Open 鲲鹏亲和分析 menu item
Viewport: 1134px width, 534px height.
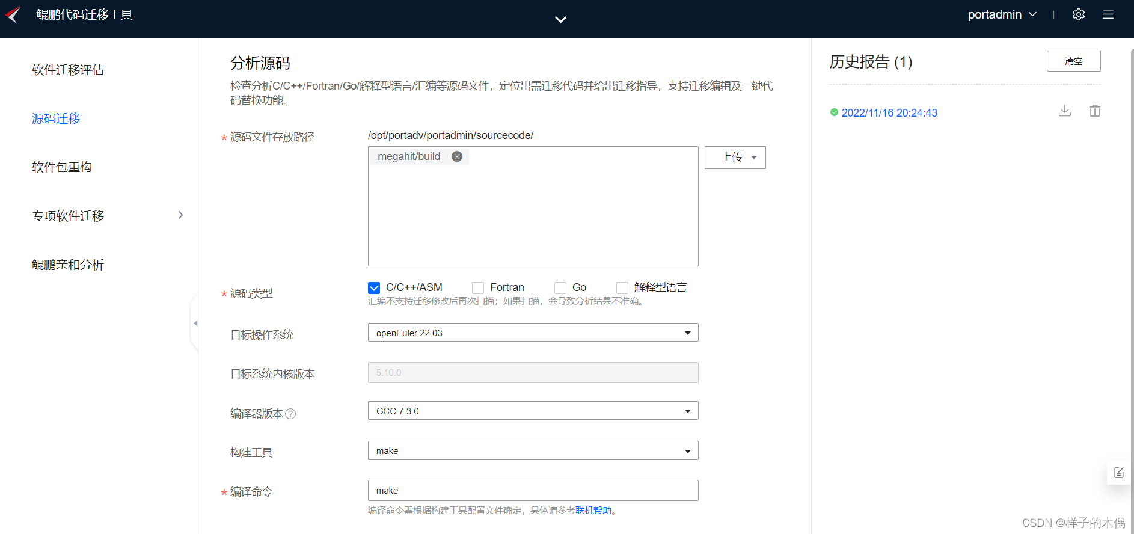tap(68, 265)
